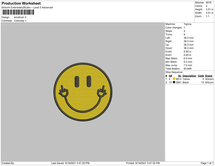Click the Width value '3.01 in'
Screen dimensions: 215x166
click(x=210, y=13)
